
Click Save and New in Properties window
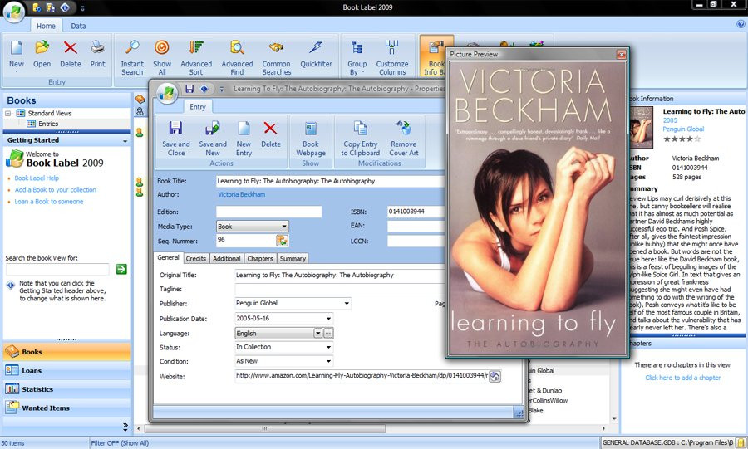pos(213,138)
